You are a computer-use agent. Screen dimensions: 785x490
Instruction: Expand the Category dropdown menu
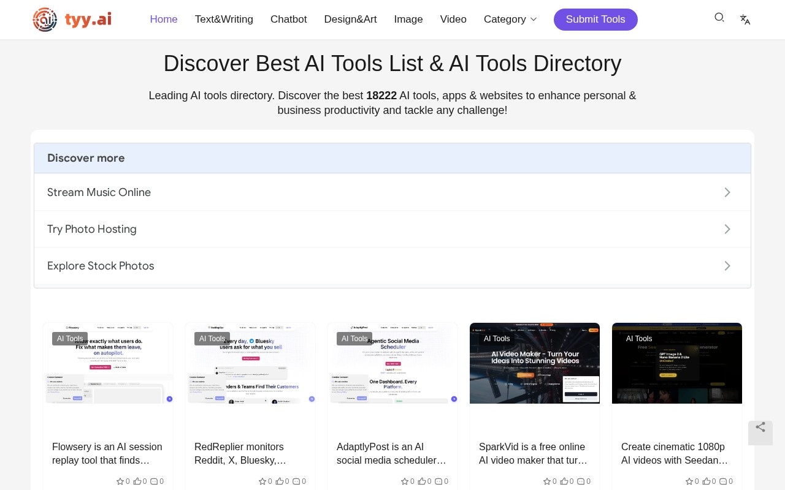(x=510, y=20)
